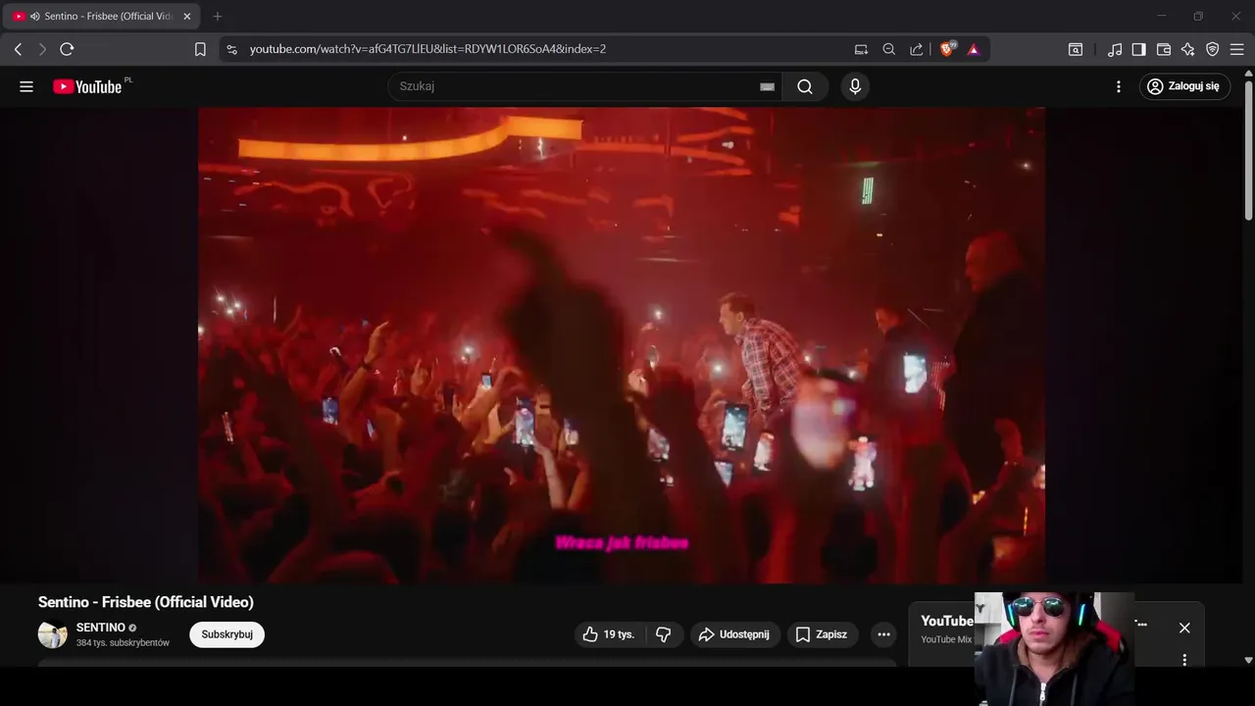Like the video with 19 tys.
Viewport: 1255px width, 706px height.
(x=609, y=634)
